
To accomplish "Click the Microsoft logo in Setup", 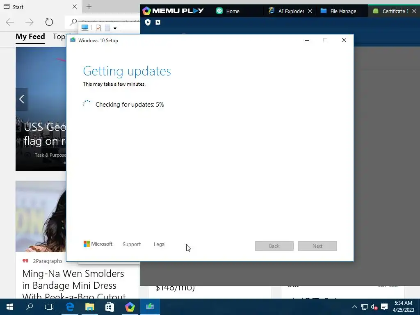I will coord(98,244).
